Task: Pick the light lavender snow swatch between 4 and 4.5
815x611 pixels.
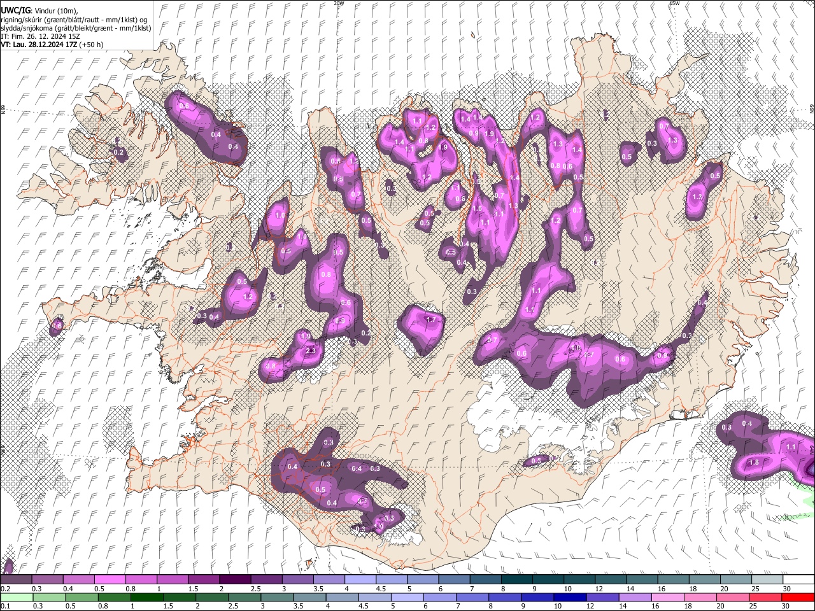Action: (x=360, y=580)
